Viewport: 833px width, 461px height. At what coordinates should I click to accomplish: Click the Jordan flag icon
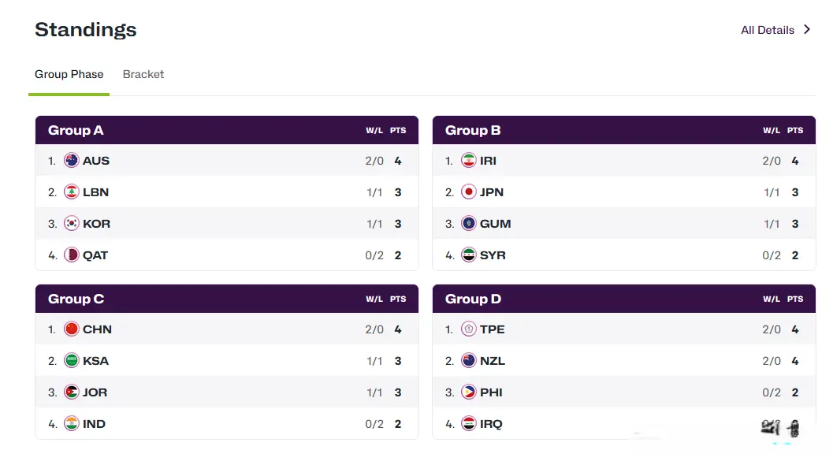coord(72,392)
